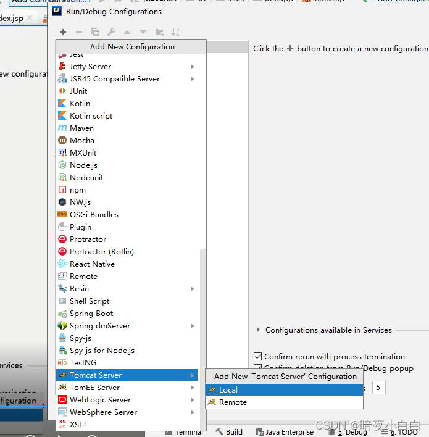
Task: Click the Copy Configuration toolbar icon
Action: (95, 32)
